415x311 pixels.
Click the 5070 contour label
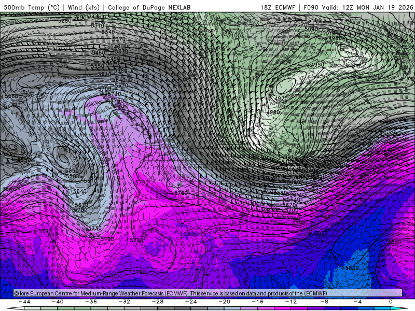[x=300, y=24]
